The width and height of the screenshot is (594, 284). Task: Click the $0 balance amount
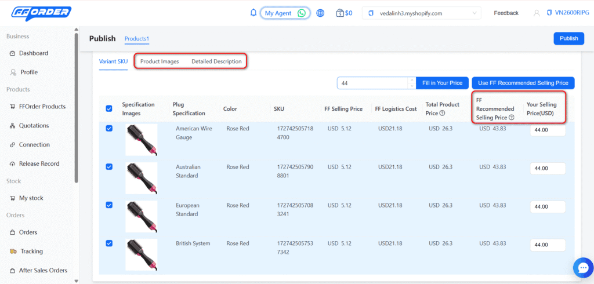349,13
